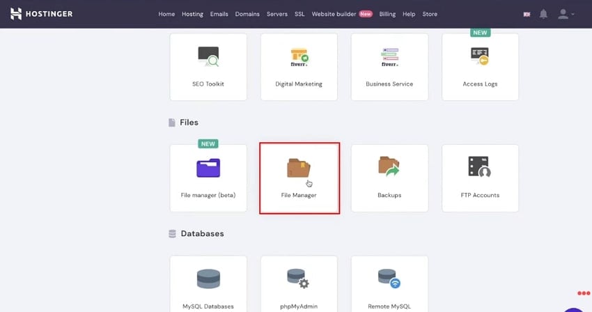The height and width of the screenshot is (312, 592).
Task: Open the user account profile menu
Action: tap(566, 14)
